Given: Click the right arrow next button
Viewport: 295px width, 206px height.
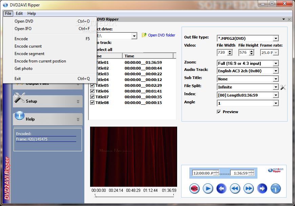Looking at the screenshot, I should pos(262,188).
